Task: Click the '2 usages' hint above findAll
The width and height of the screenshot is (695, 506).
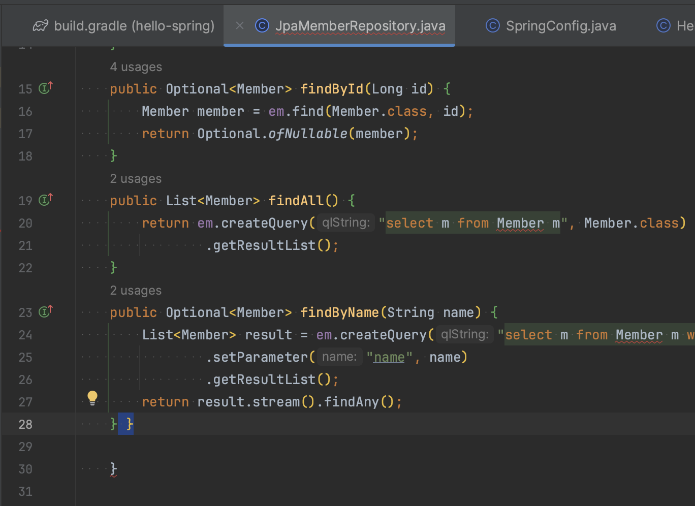Action: click(x=136, y=179)
